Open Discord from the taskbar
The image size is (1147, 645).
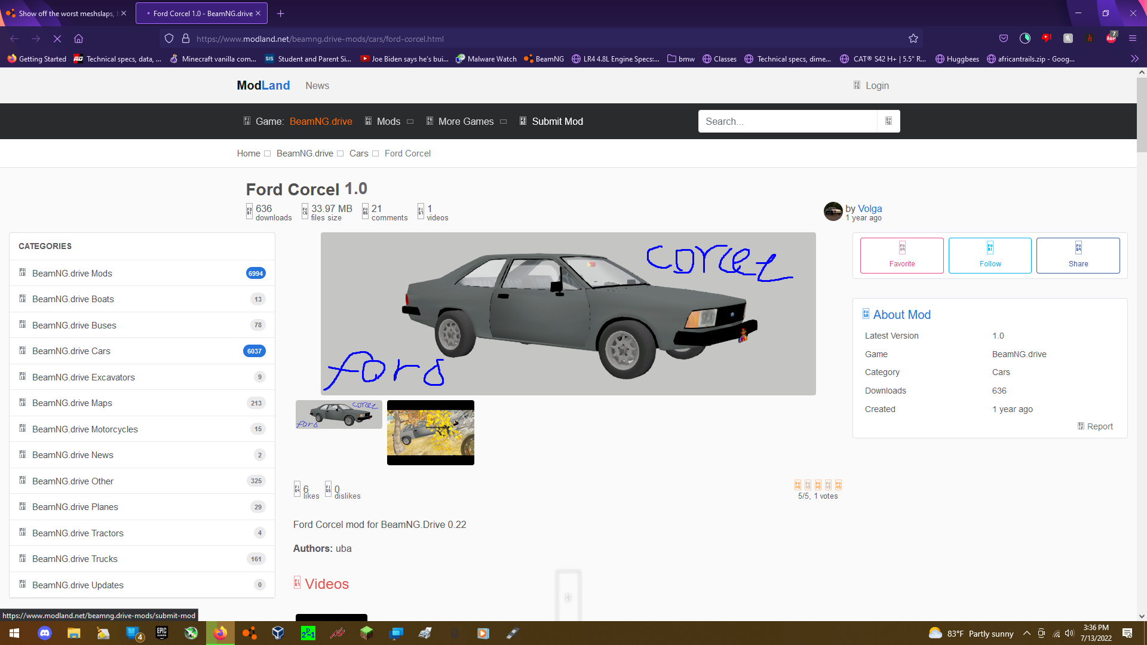[x=45, y=633]
